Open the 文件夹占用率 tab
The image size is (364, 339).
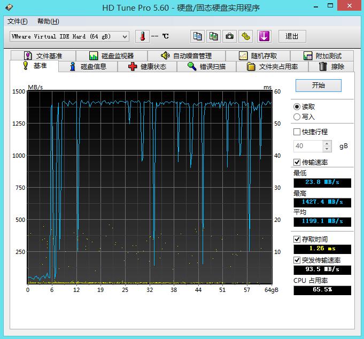(272, 67)
